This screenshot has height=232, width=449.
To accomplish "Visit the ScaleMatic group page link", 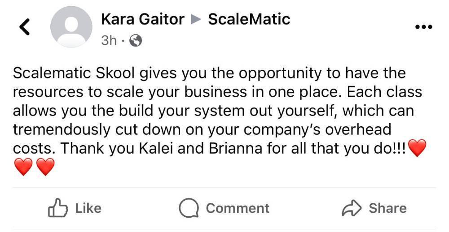I will pos(249,19).
